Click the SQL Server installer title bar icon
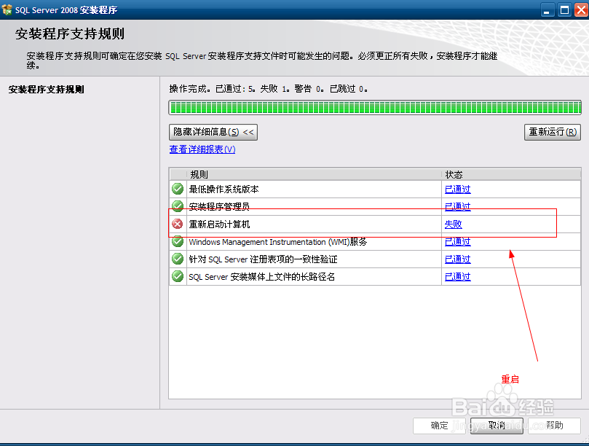589x446 pixels. (x=7, y=9)
